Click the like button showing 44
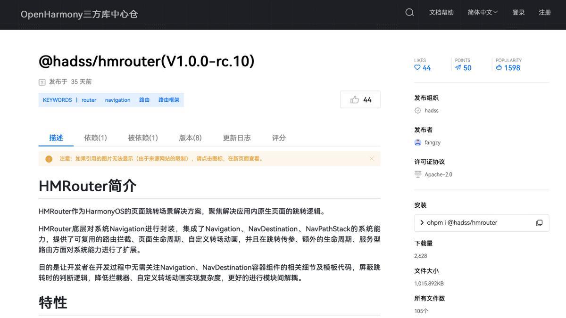Viewport: 566px width, 318px height. pos(360,99)
